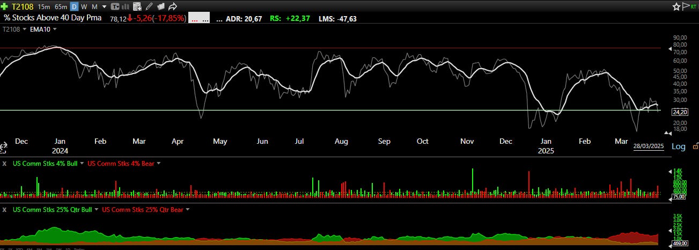Click the share arrow icon
The height and width of the screenshot is (250, 699).
(173, 7)
